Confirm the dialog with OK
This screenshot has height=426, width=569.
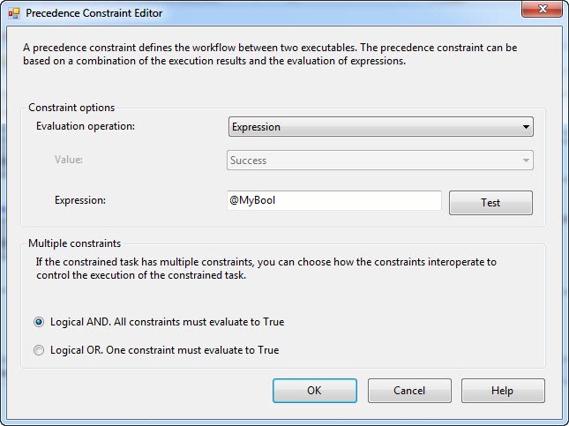[x=314, y=391]
